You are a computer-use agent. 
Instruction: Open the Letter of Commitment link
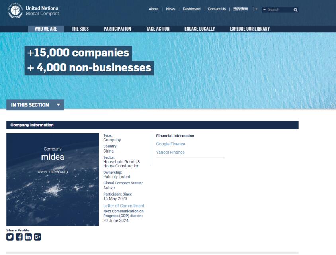click(x=124, y=206)
